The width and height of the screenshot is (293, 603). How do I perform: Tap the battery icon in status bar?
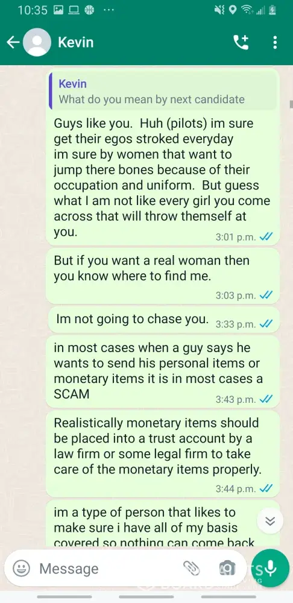[273, 10]
